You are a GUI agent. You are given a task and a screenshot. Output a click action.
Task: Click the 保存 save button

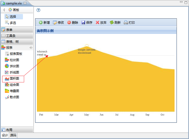point(87,22)
